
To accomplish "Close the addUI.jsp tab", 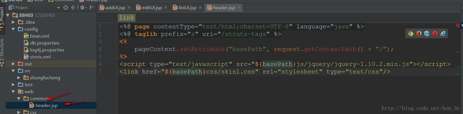I will click(x=129, y=8).
